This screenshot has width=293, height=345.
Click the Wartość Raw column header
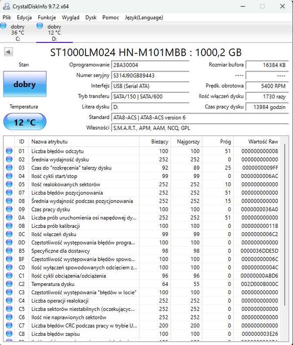tap(257, 141)
